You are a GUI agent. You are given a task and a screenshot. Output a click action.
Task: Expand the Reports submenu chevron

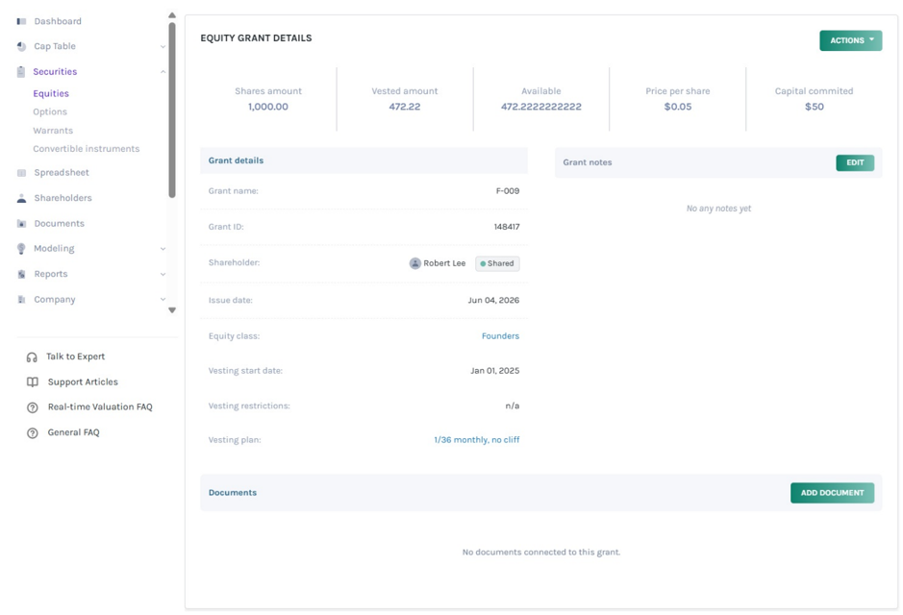163,275
